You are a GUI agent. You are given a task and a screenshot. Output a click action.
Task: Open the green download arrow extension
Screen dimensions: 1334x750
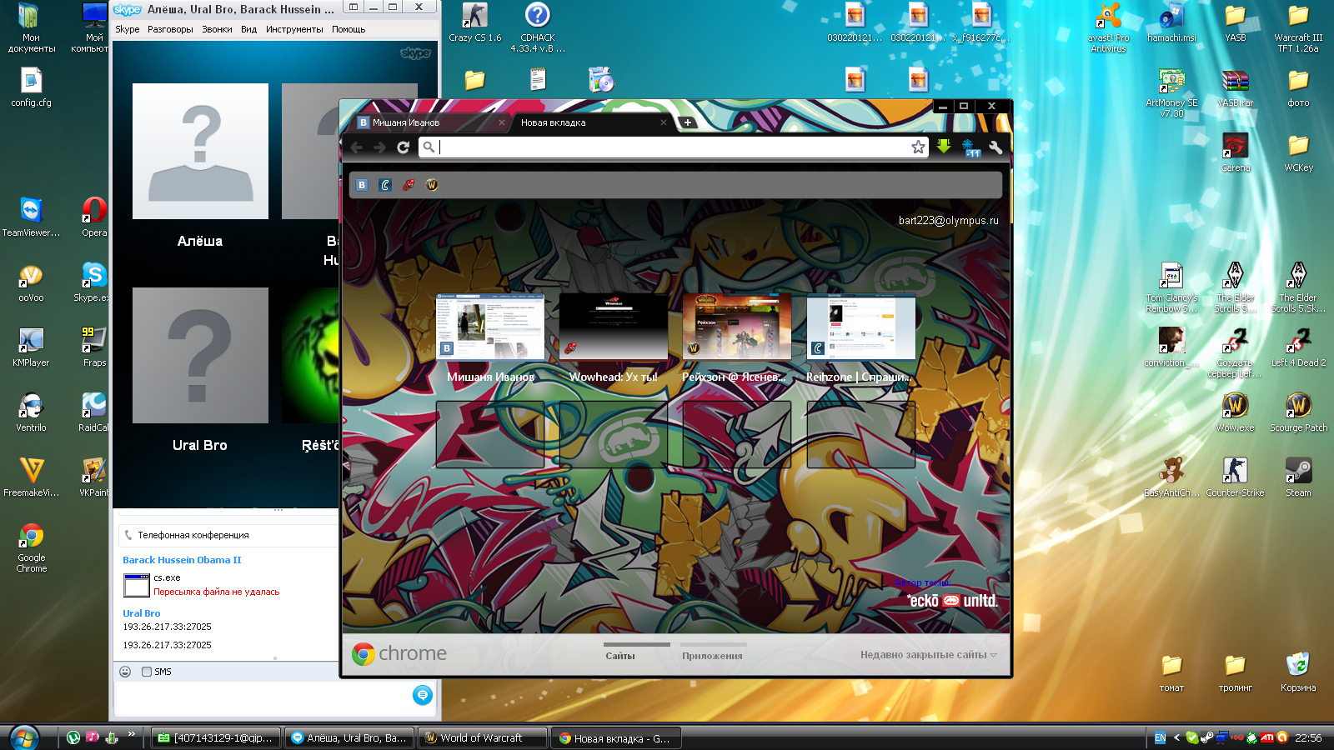pos(943,147)
